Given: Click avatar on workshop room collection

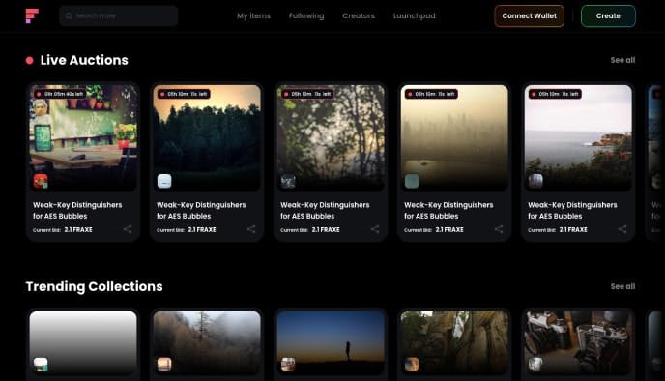Looking at the screenshot, I should point(535,364).
